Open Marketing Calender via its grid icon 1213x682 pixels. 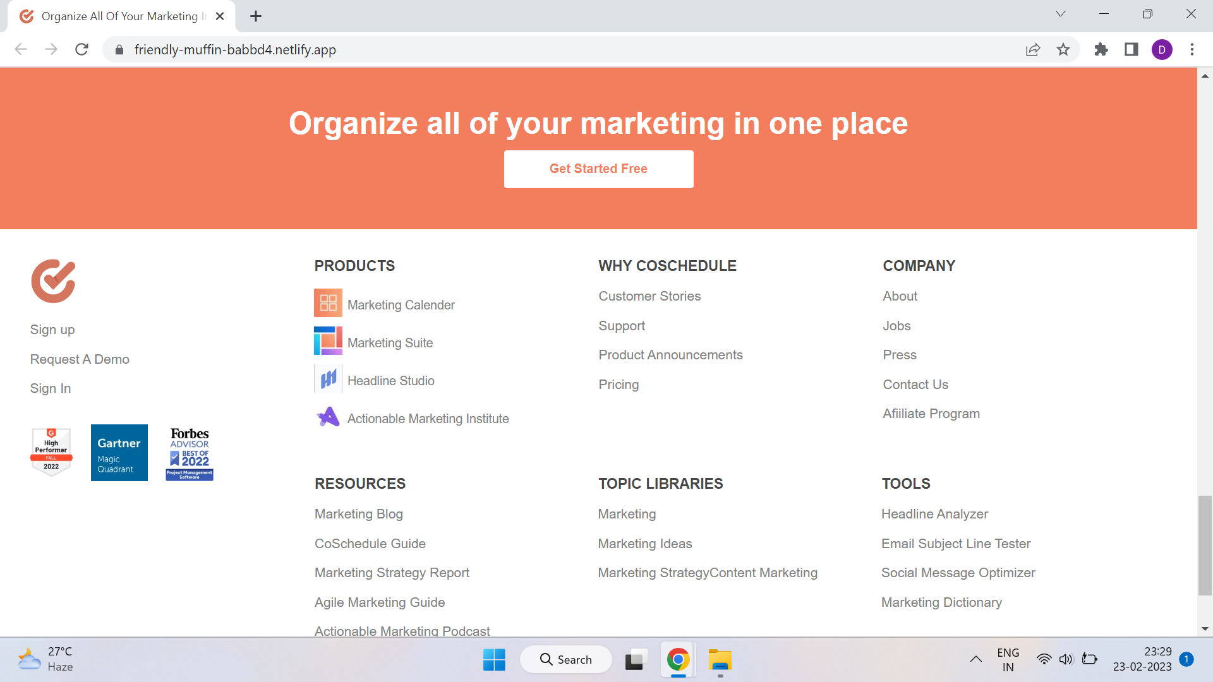point(328,303)
